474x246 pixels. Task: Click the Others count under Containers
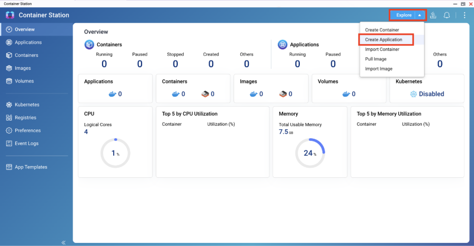tap(247, 64)
